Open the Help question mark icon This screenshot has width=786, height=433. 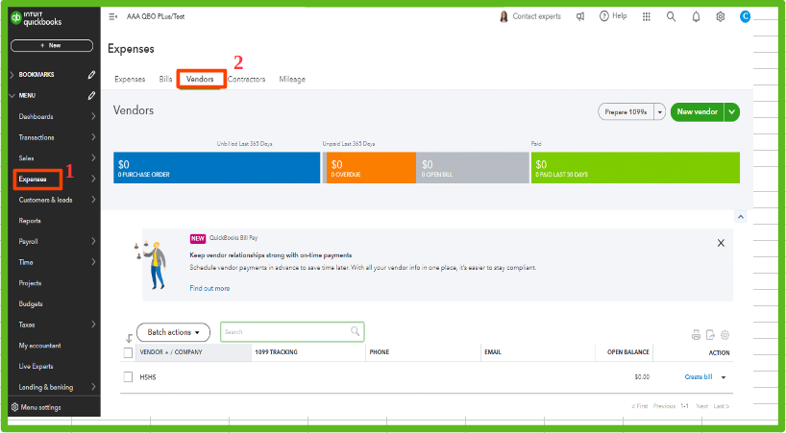604,16
